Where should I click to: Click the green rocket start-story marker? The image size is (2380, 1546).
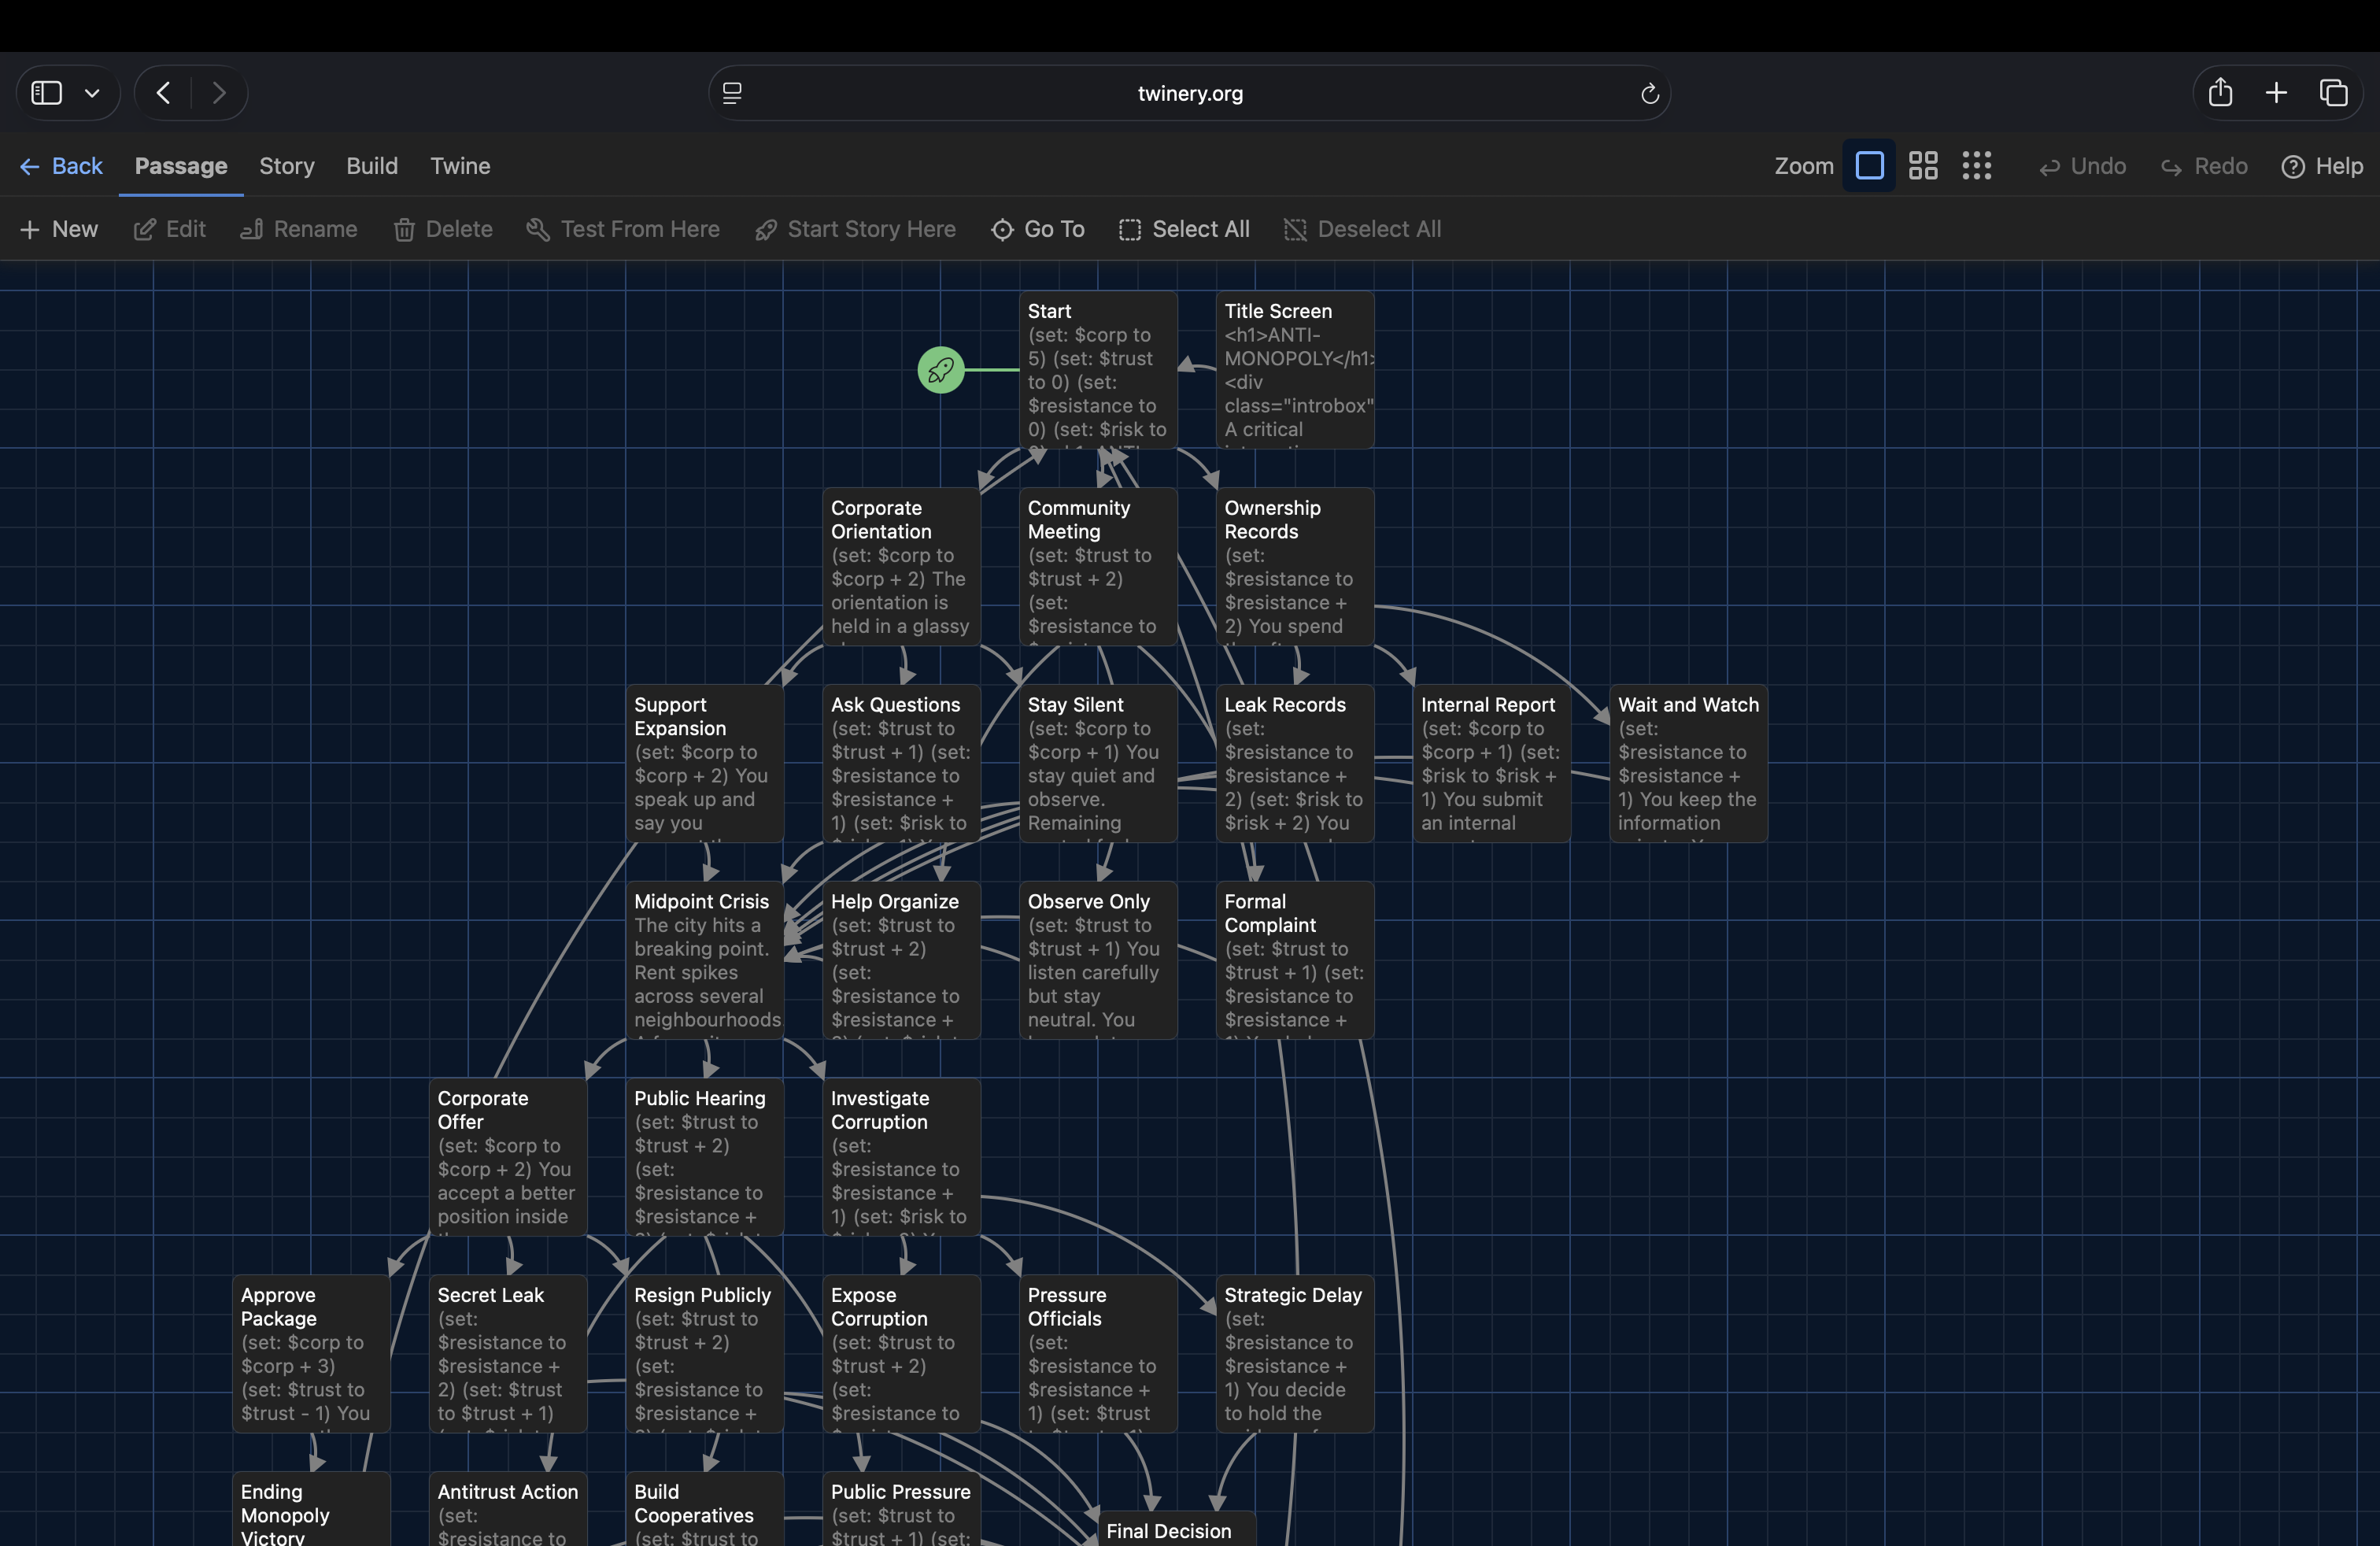coord(940,370)
